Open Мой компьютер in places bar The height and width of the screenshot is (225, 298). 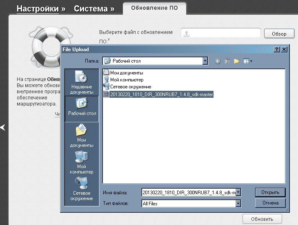[82, 162]
